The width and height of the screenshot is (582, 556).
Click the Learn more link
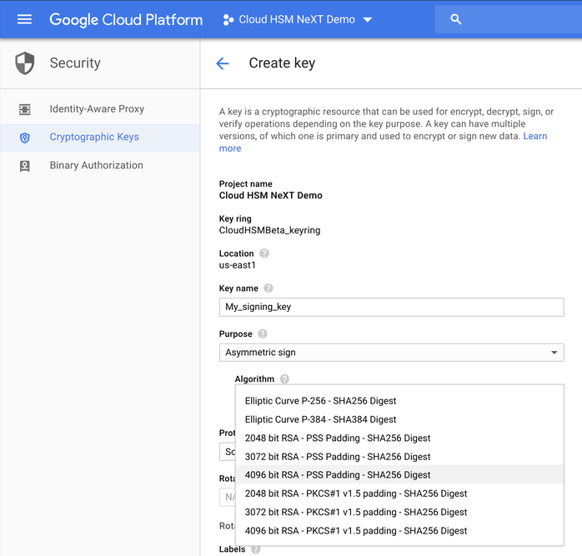tap(534, 136)
